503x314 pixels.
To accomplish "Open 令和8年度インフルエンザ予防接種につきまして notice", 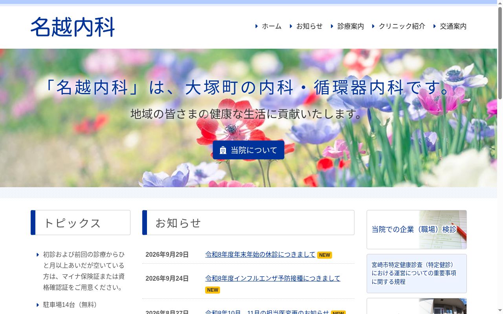I will (273, 278).
